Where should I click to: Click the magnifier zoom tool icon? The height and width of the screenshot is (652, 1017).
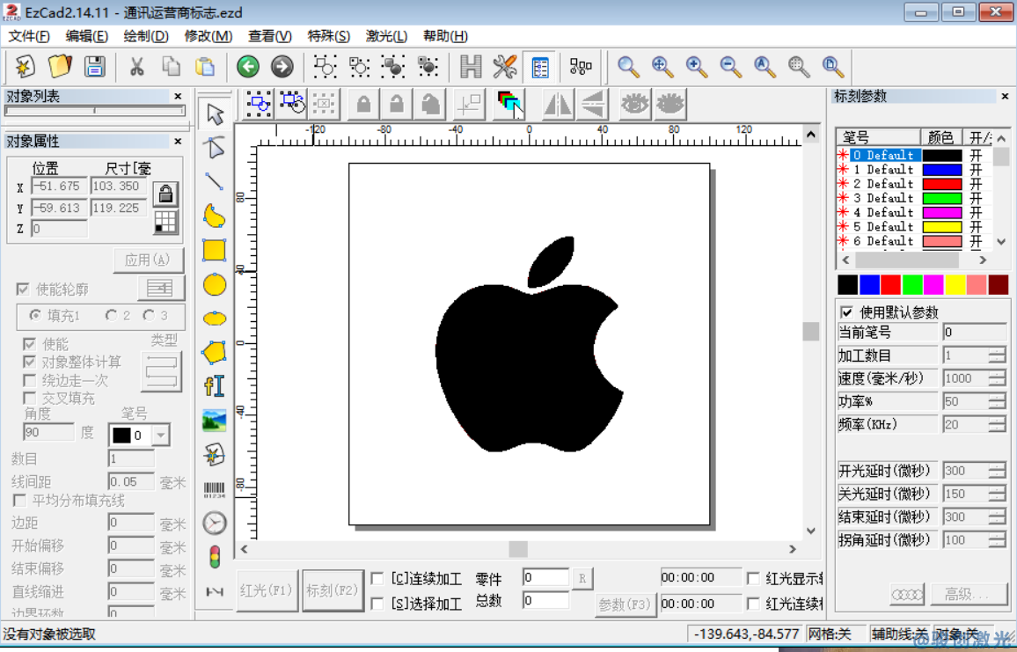click(x=628, y=66)
